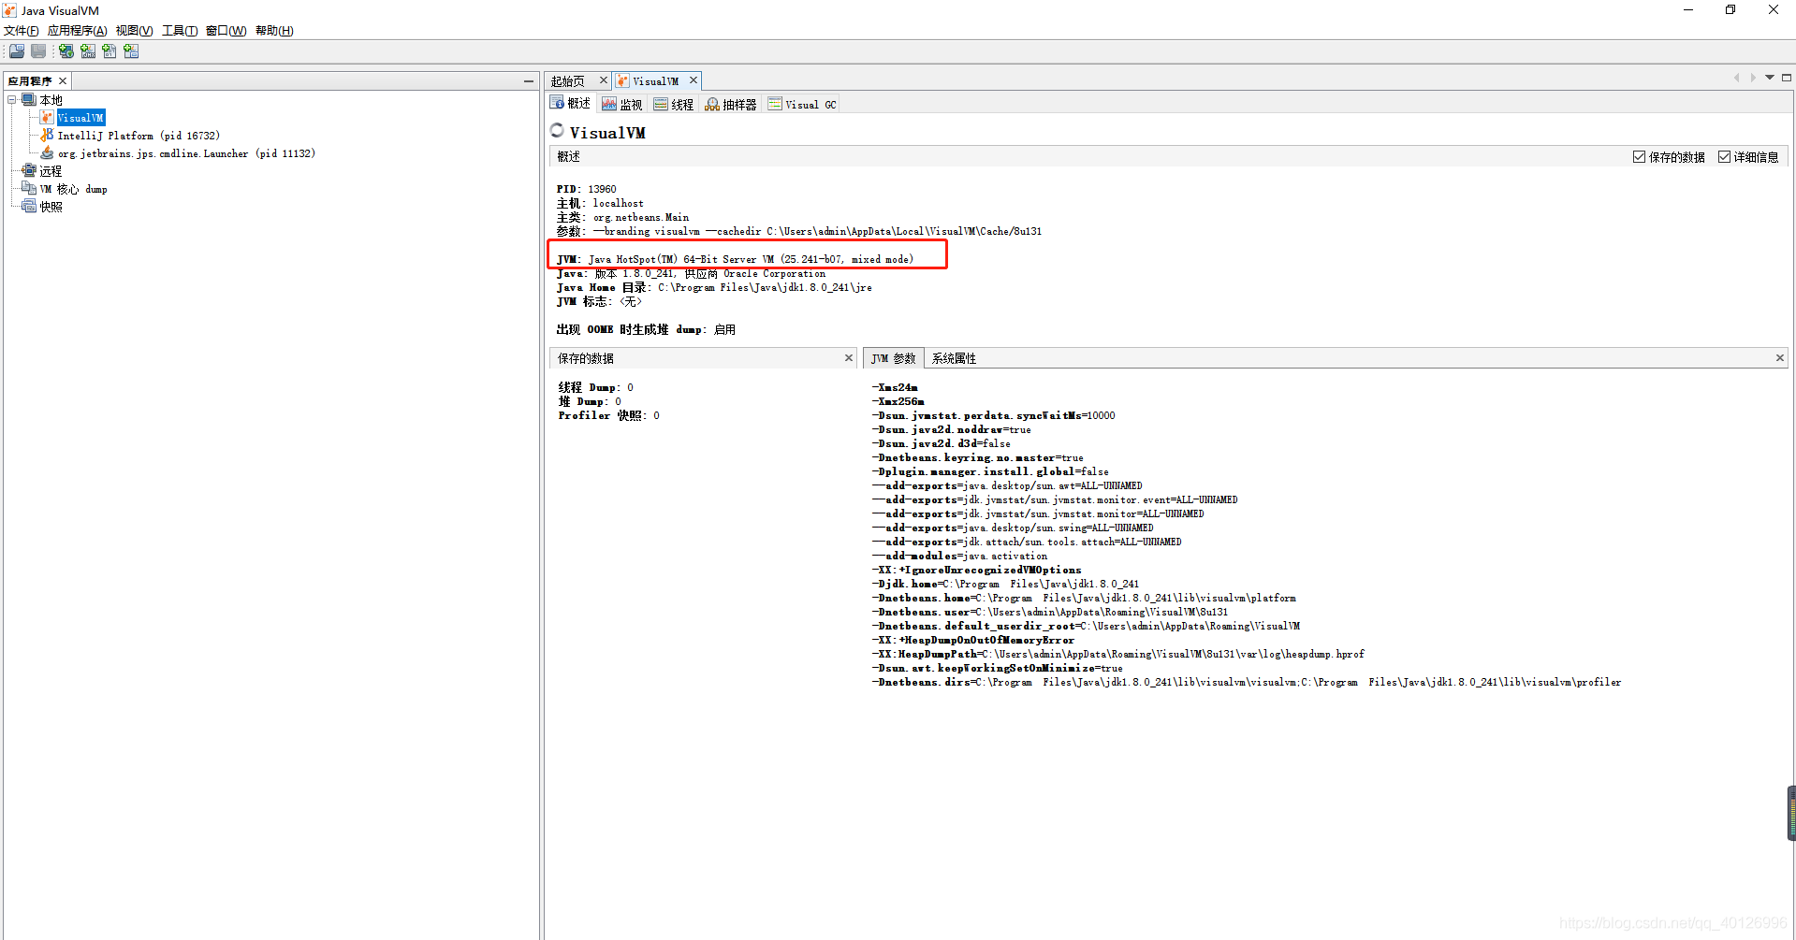Viewport: 1796px width, 940px height.
Task: Select IntelliJ Platform (pid 16732) node
Action: coord(139,136)
